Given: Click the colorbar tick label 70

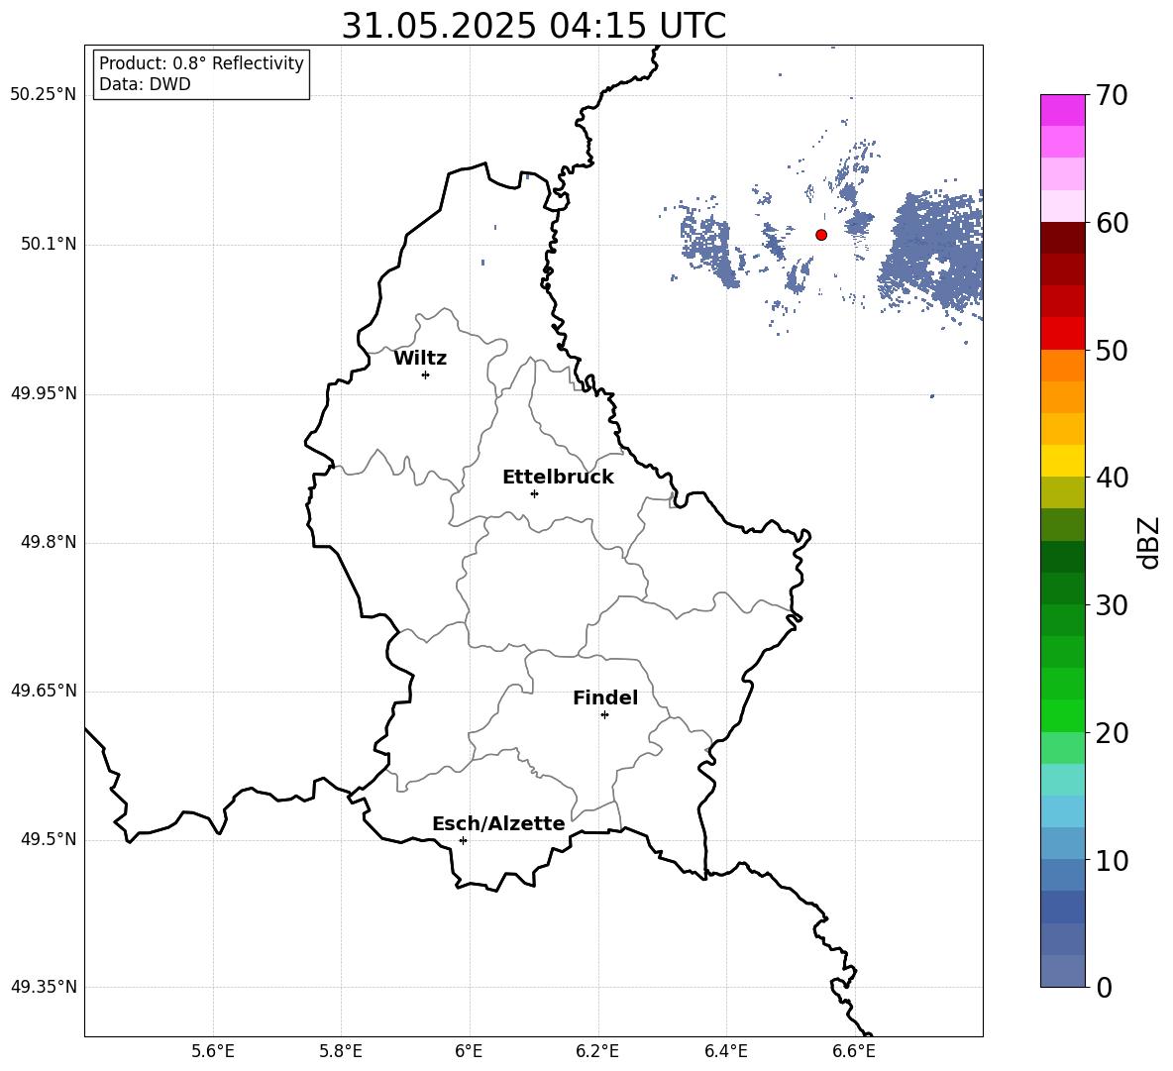Looking at the screenshot, I should click(1112, 96).
